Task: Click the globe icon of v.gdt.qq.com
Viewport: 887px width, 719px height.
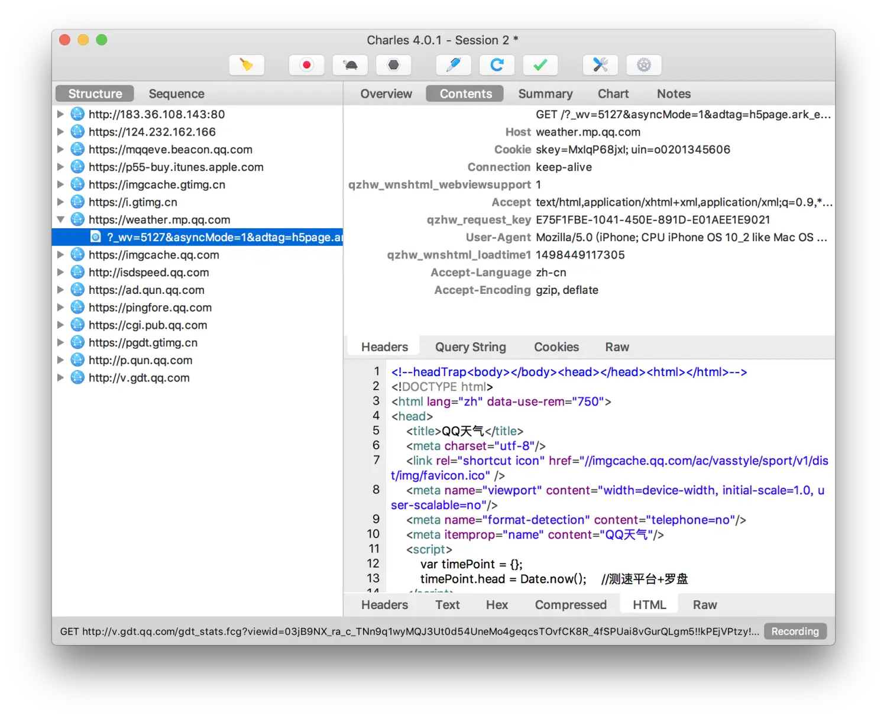Action: click(77, 378)
